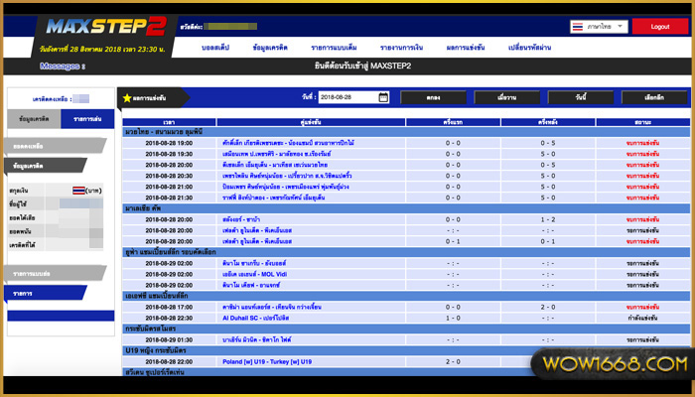Click the Thai flag currency icon in sidebar
The height and width of the screenshot is (397, 695).
pos(78,189)
